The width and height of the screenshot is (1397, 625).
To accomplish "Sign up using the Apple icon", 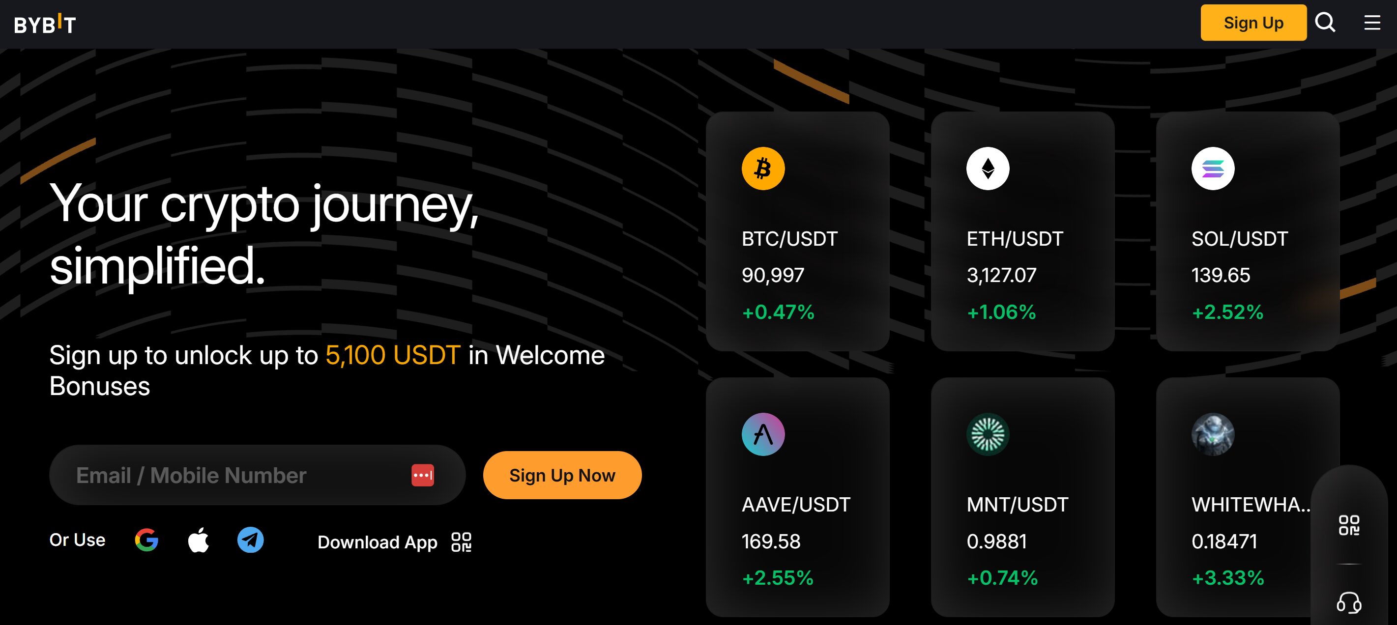I will 199,540.
